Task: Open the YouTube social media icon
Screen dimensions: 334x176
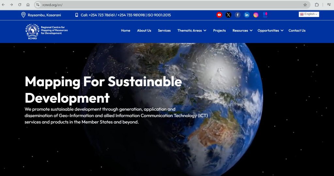Action: [219, 15]
